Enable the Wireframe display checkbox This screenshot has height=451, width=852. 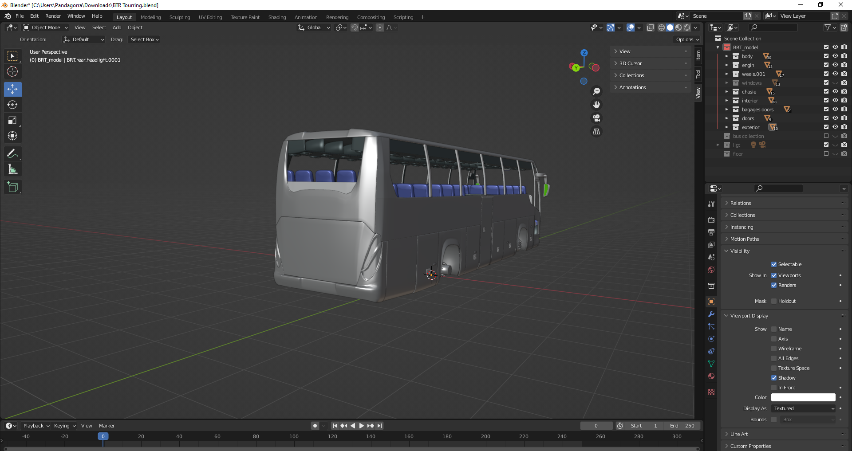pyautogui.click(x=774, y=349)
